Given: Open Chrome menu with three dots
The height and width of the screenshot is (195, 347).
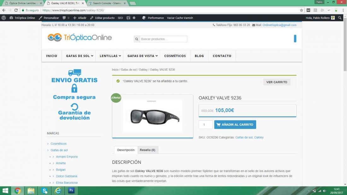Looking at the screenshot, I should pyautogui.click(x=343, y=10).
